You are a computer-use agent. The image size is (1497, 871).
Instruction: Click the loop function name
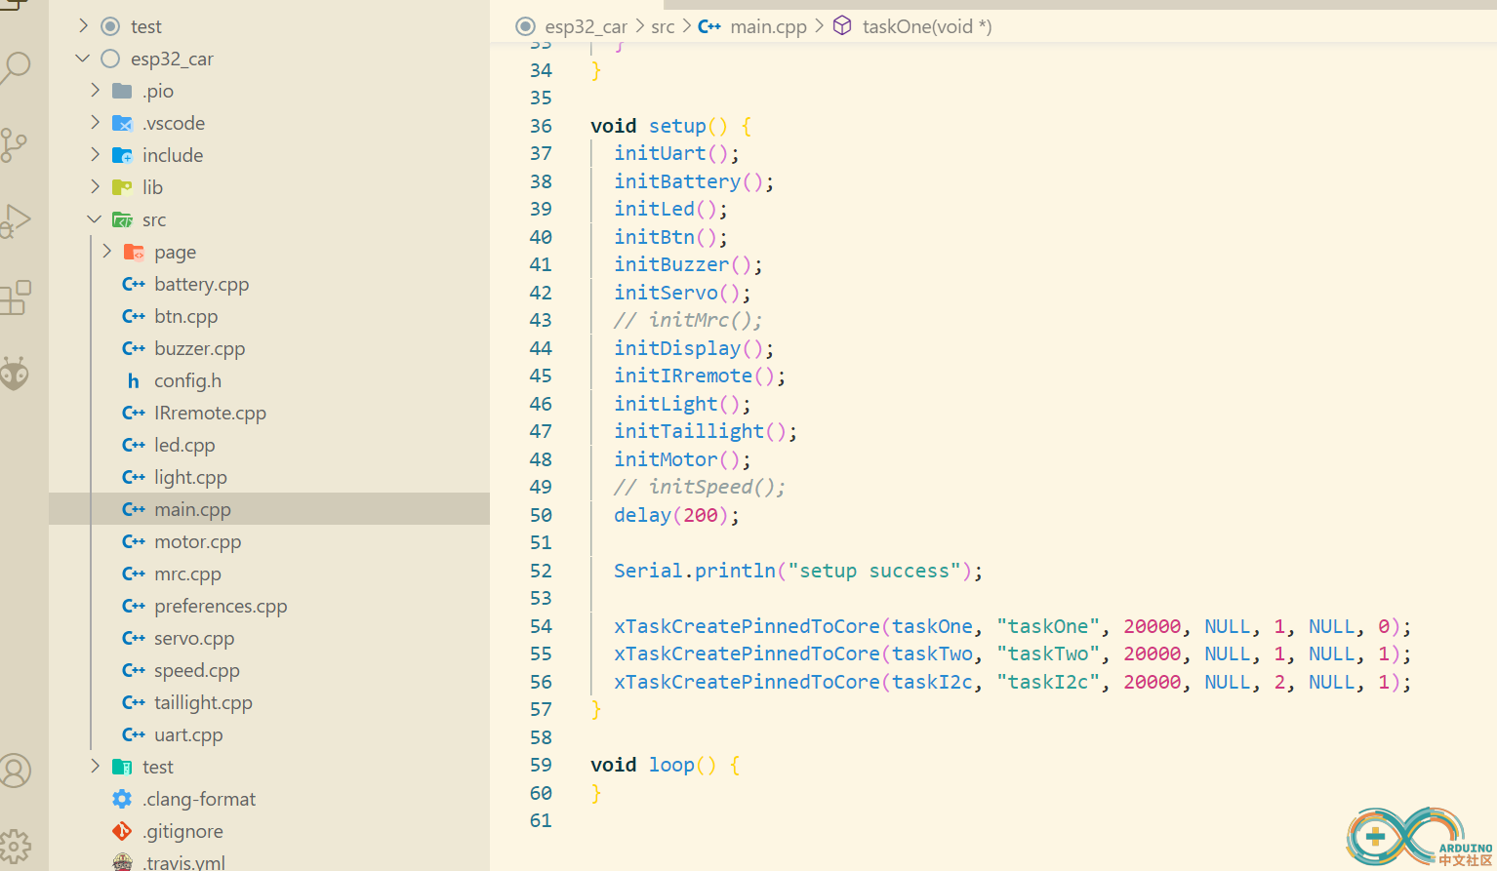click(x=671, y=765)
